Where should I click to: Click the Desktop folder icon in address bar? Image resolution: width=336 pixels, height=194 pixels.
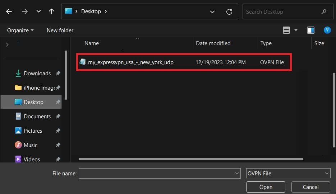tap(69, 11)
